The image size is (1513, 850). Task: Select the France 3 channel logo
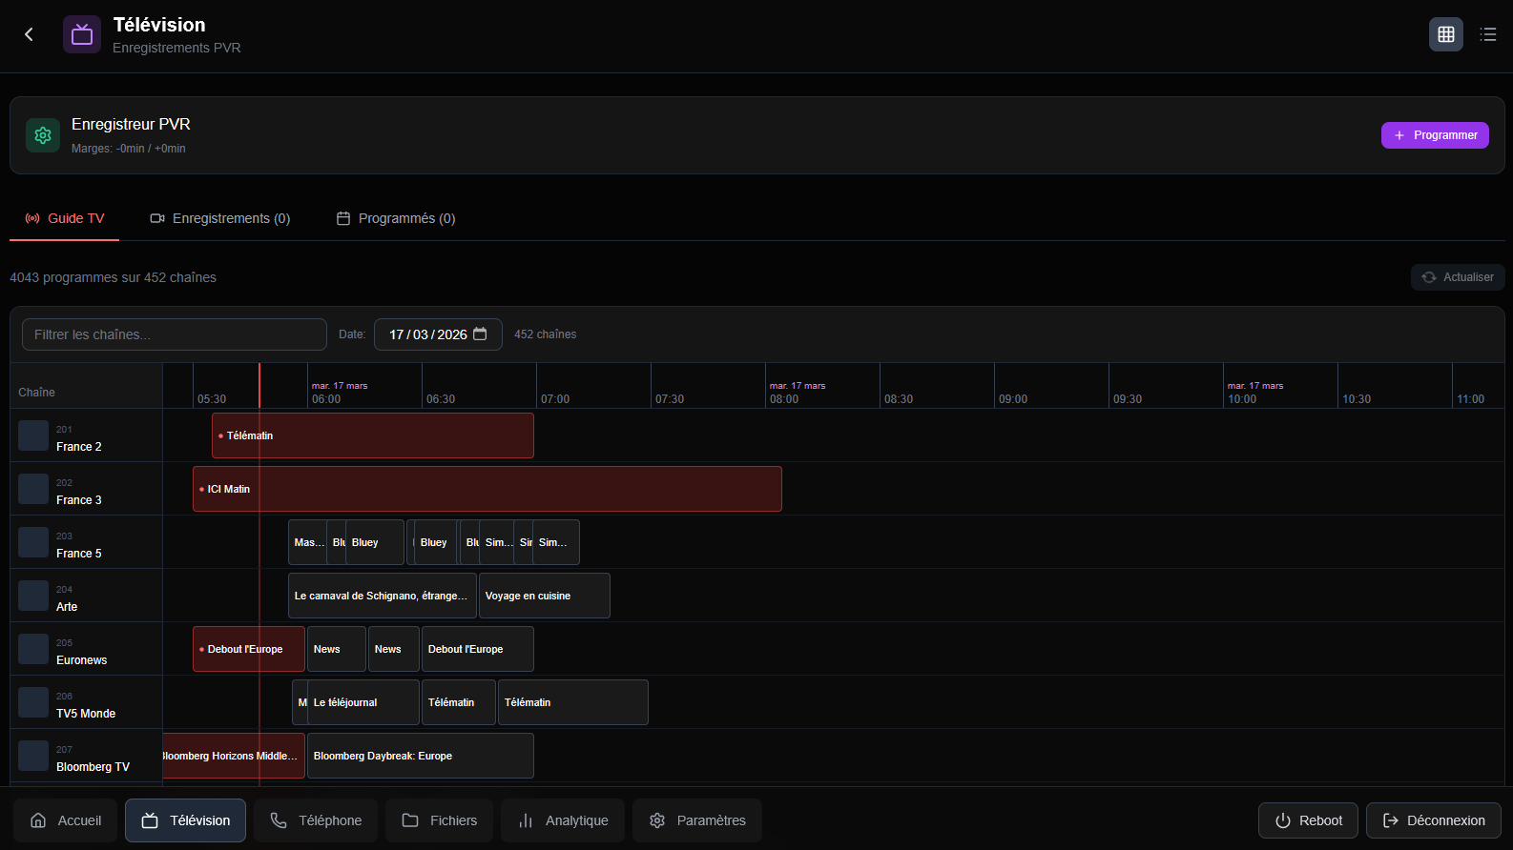(x=33, y=489)
